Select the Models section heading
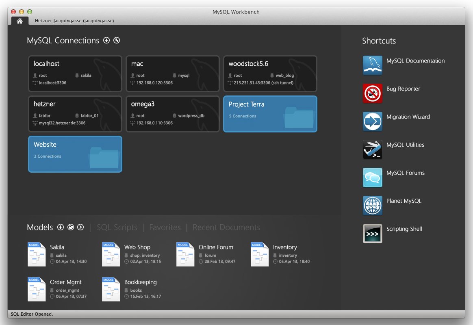Viewport: 473px width, 325px height. tap(40, 227)
